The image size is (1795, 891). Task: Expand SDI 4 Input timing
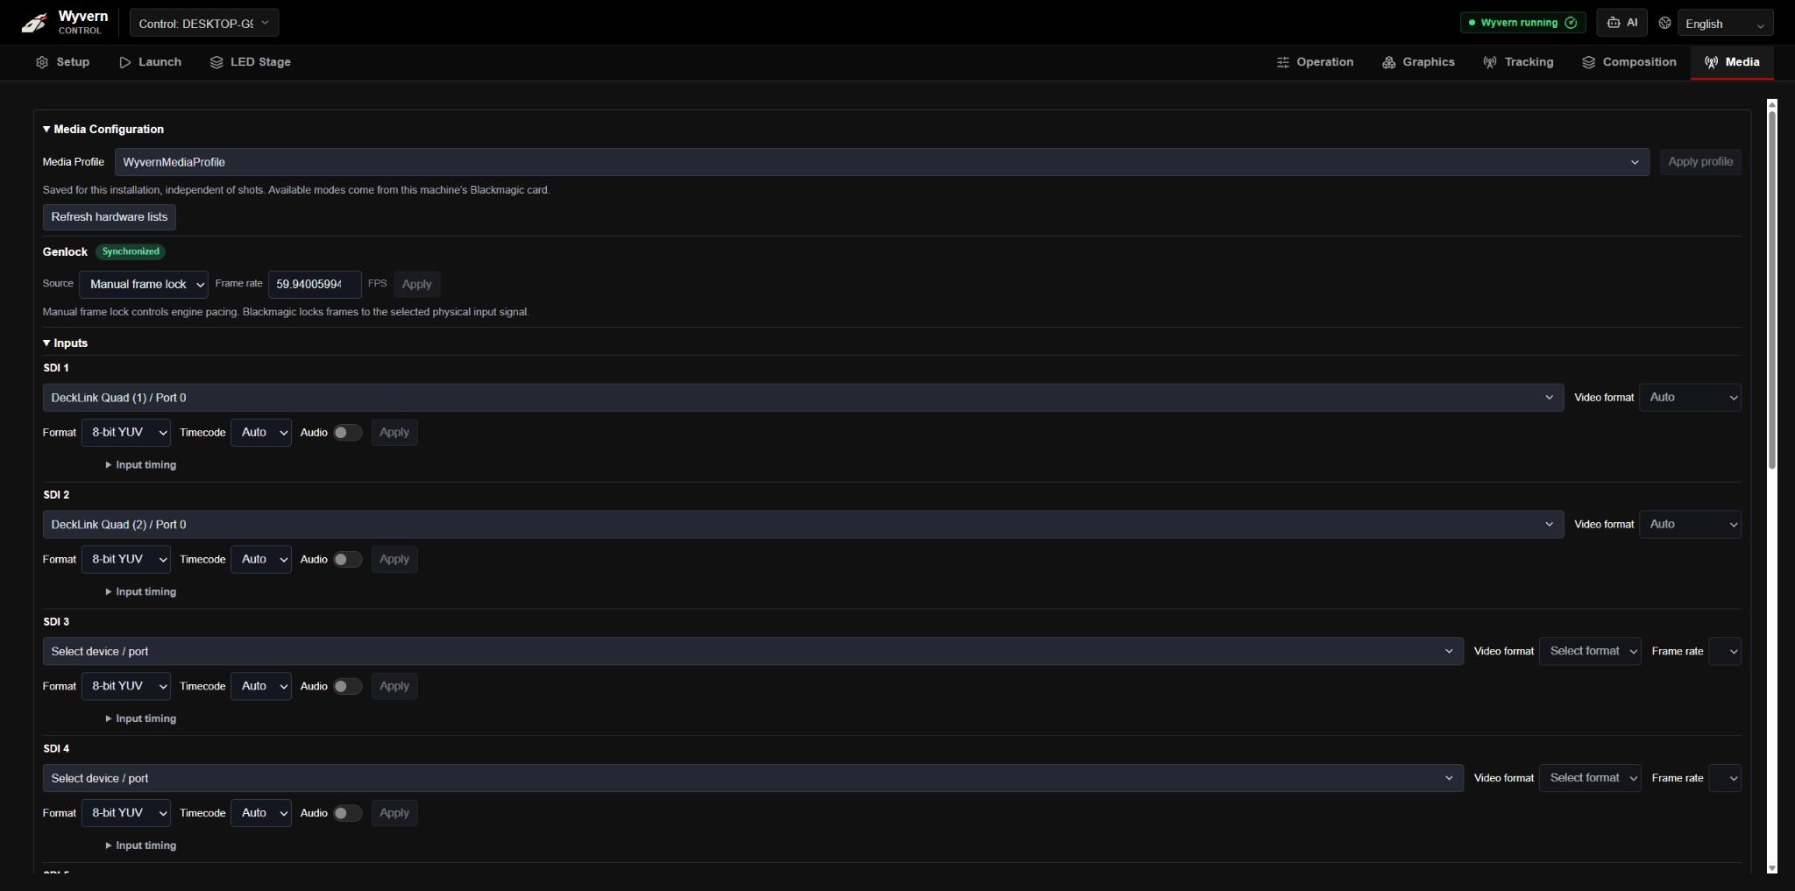coord(141,845)
